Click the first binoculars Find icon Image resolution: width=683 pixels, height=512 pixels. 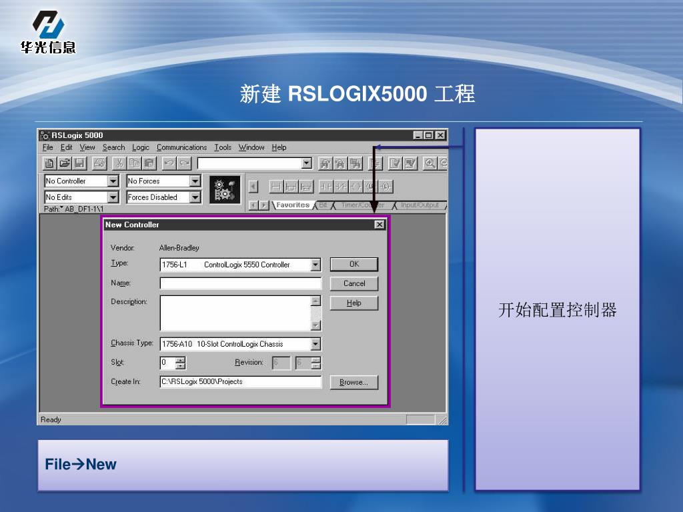click(325, 163)
